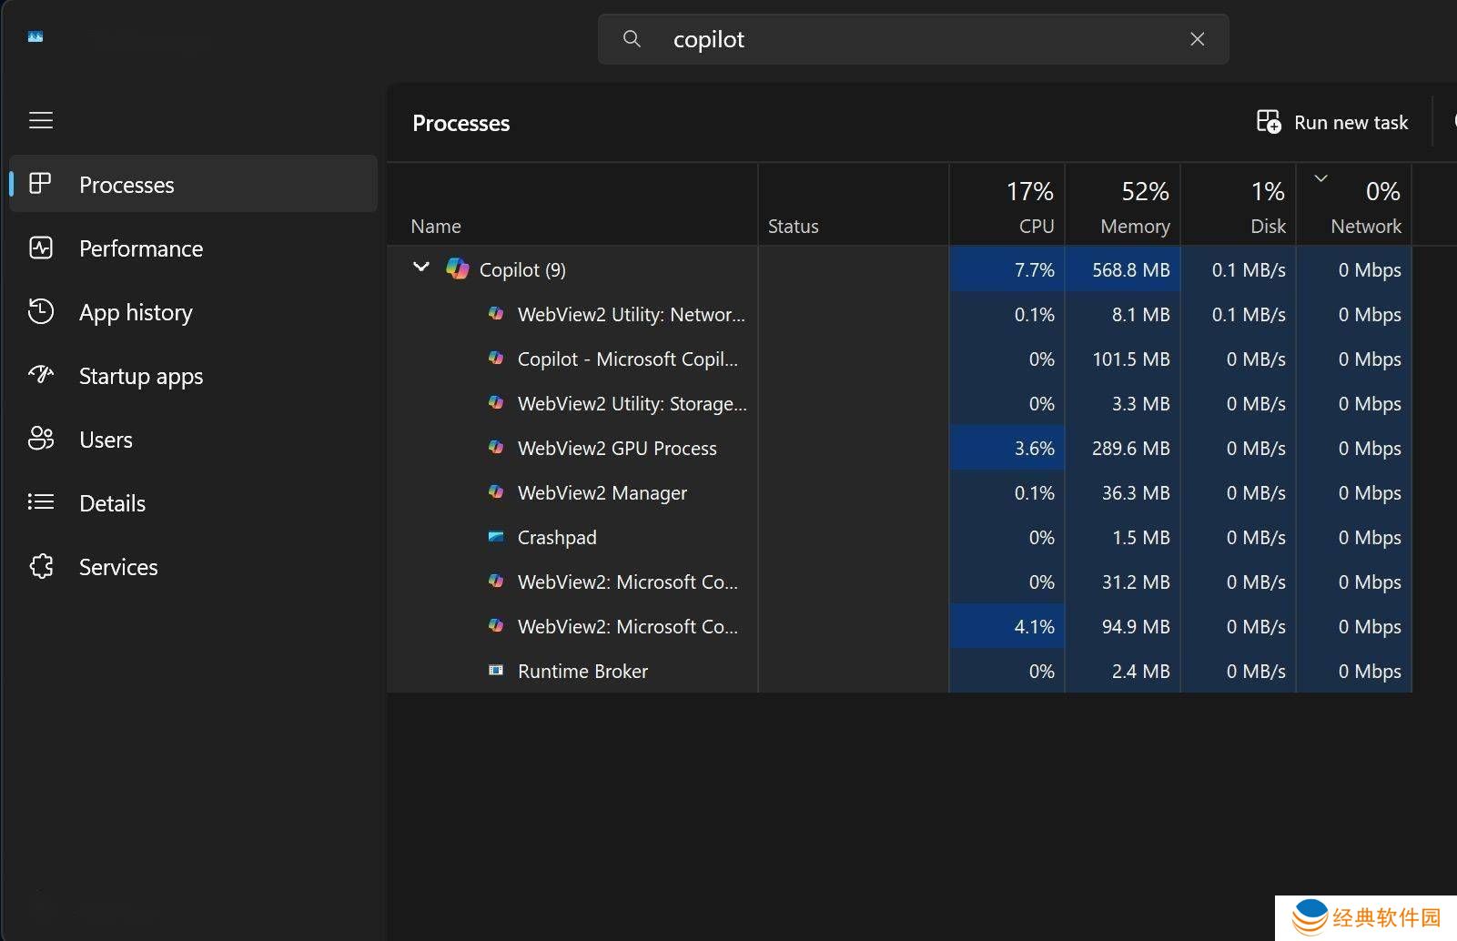Select the Runtime Broker process row
1457x941 pixels.
tap(582, 672)
